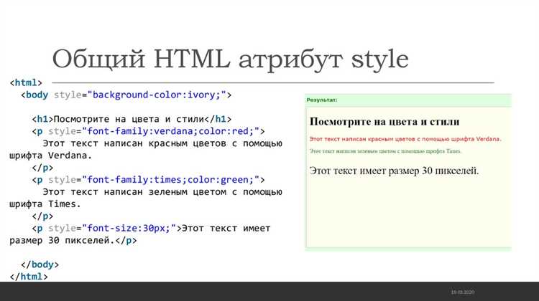Click the closing </html> tag

click(29, 277)
